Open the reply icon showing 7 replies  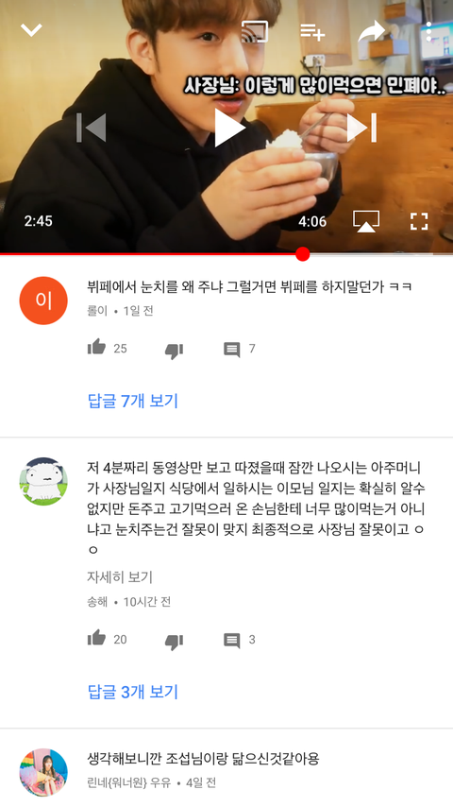232,350
